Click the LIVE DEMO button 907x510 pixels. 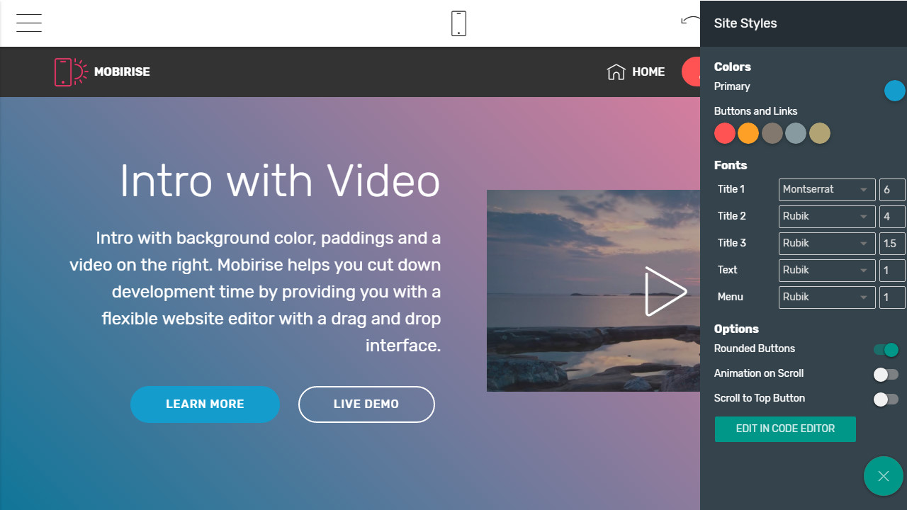(366, 404)
